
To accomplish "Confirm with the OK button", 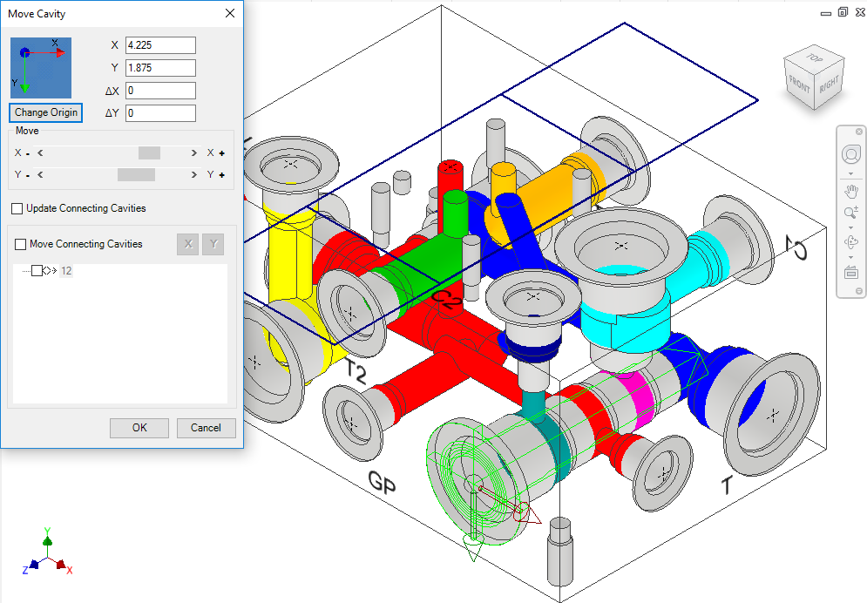I will pos(139,428).
